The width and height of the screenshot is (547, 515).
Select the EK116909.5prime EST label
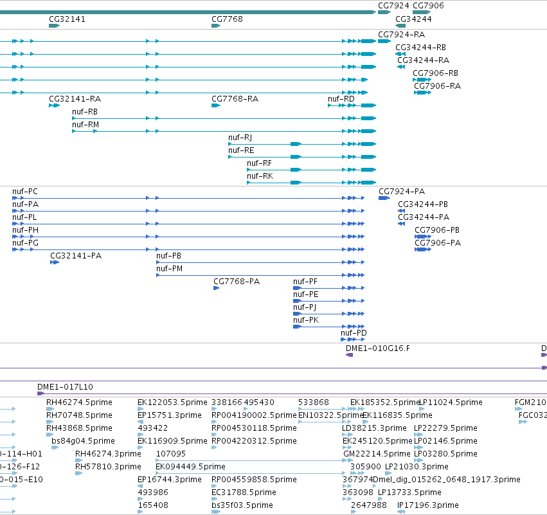172,441
